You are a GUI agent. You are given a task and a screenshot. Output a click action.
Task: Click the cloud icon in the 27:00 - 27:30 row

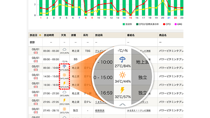tap(64, 92)
